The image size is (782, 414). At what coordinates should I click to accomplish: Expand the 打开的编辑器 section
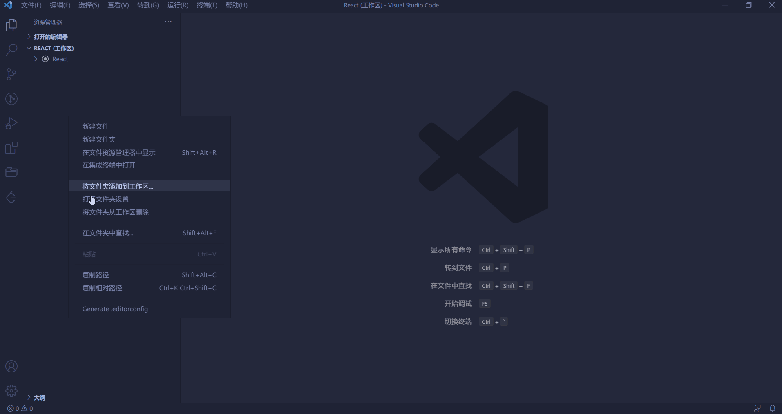point(51,37)
